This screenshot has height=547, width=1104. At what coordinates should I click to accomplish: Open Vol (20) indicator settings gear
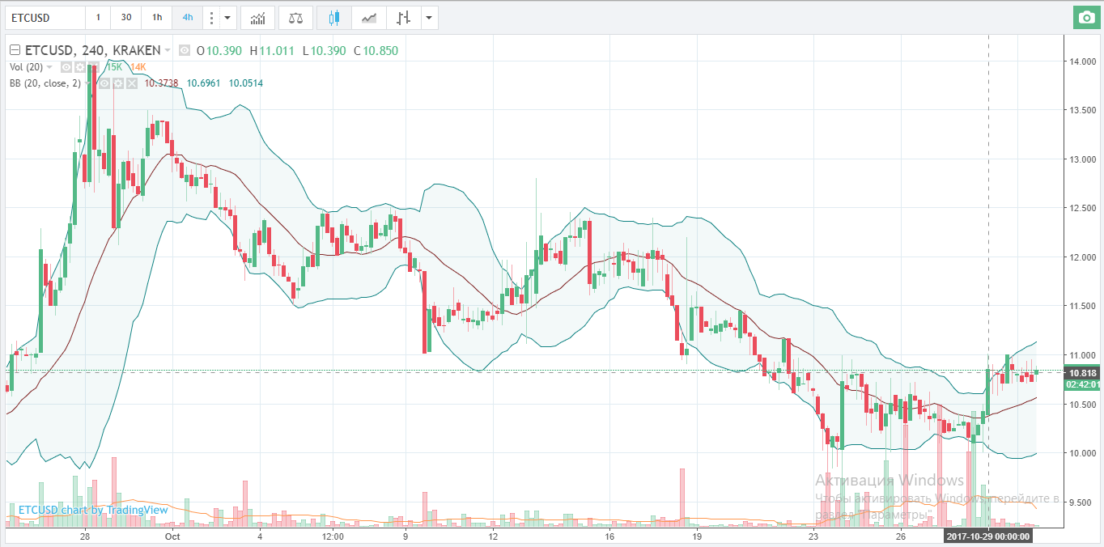79,67
